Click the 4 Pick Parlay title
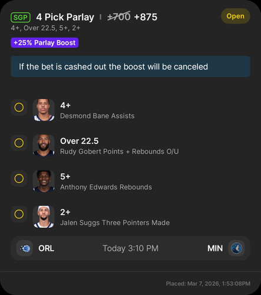This screenshot has width=261, height=295. pos(65,17)
